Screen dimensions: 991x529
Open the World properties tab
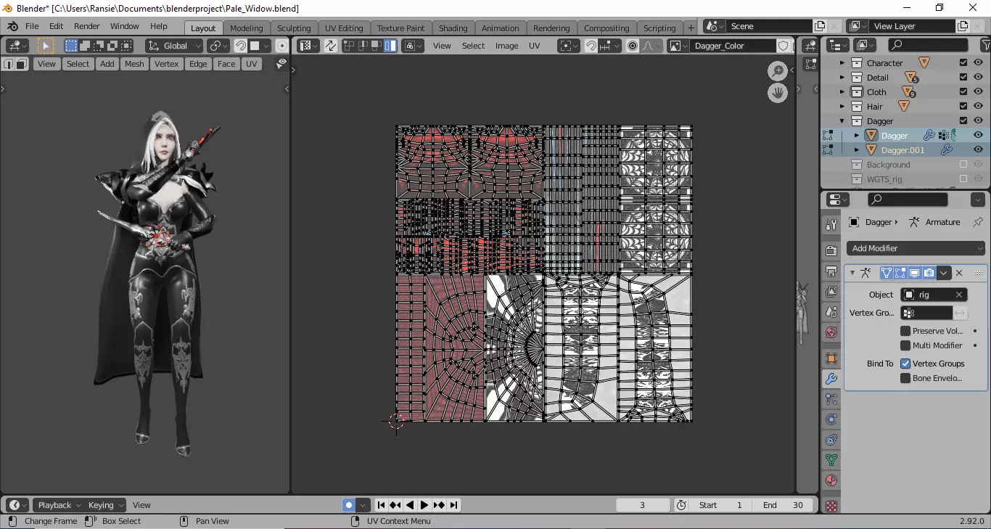click(831, 332)
